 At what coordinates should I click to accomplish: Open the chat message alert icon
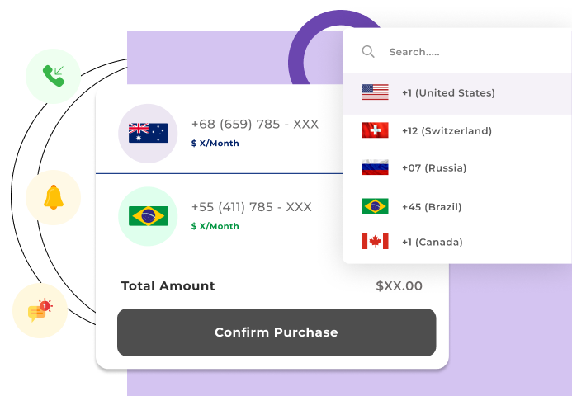pos(40,310)
